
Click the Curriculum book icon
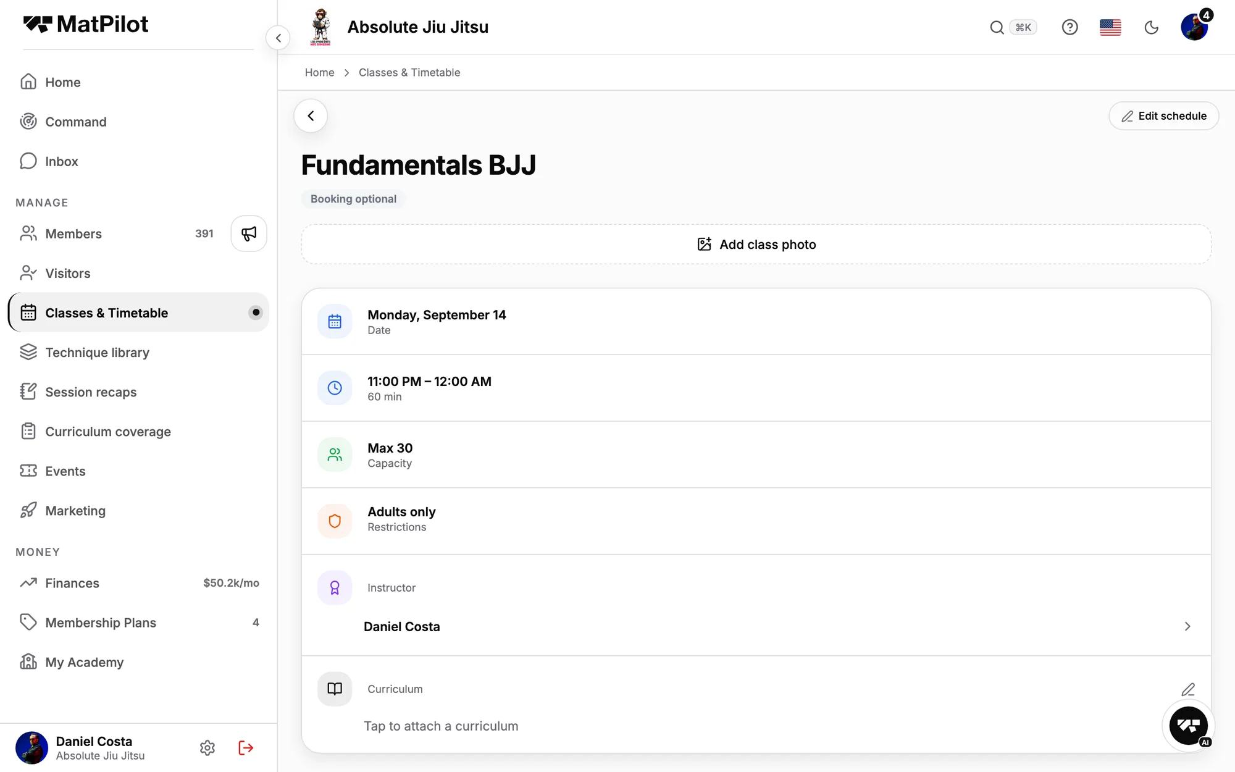(335, 689)
